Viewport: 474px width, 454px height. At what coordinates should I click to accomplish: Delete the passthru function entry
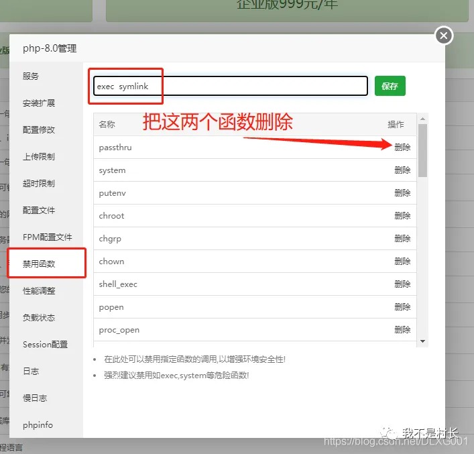[402, 148]
